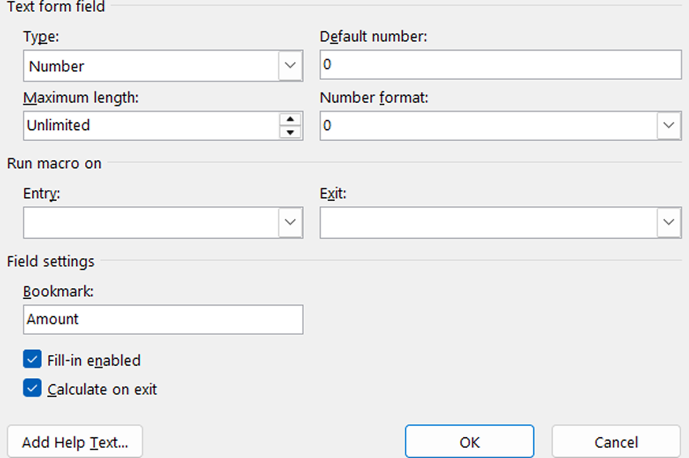Click inside the Number format text box

click(488, 125)
